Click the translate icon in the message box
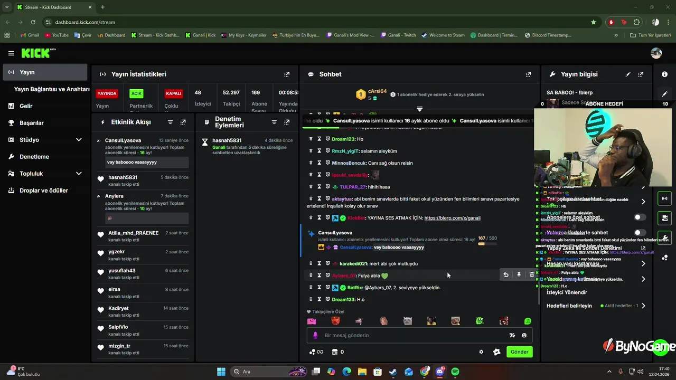 click(x=512, y=335)
